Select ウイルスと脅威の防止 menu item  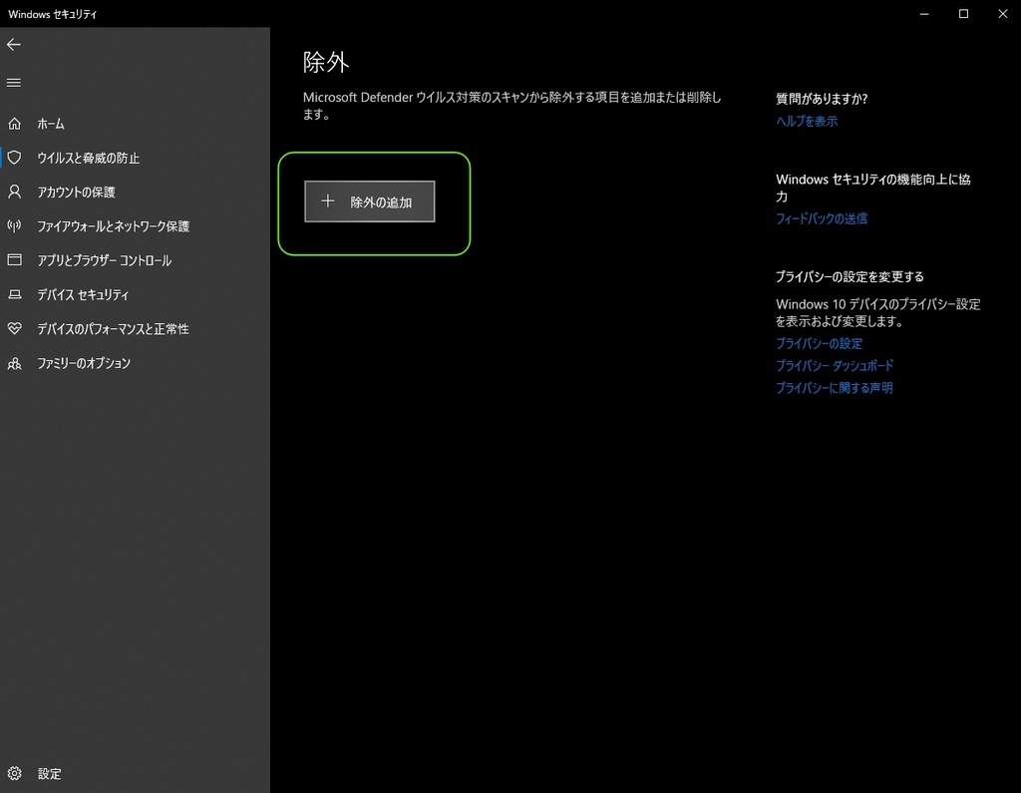click(135, 158)
